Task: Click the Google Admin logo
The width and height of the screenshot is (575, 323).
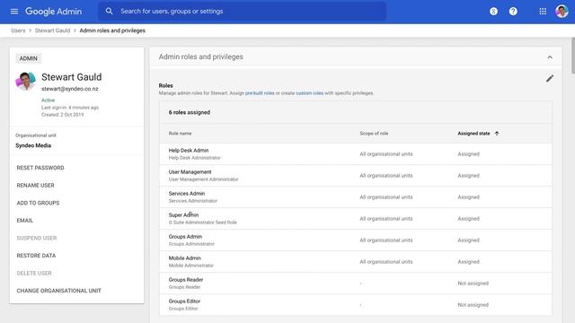Action: pyautogui.click(x=54, y=12)
